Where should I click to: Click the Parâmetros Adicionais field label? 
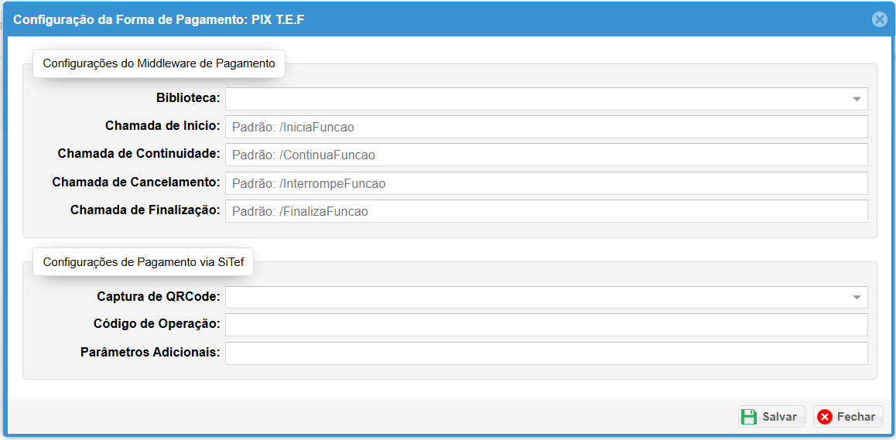tap(150, 353)
